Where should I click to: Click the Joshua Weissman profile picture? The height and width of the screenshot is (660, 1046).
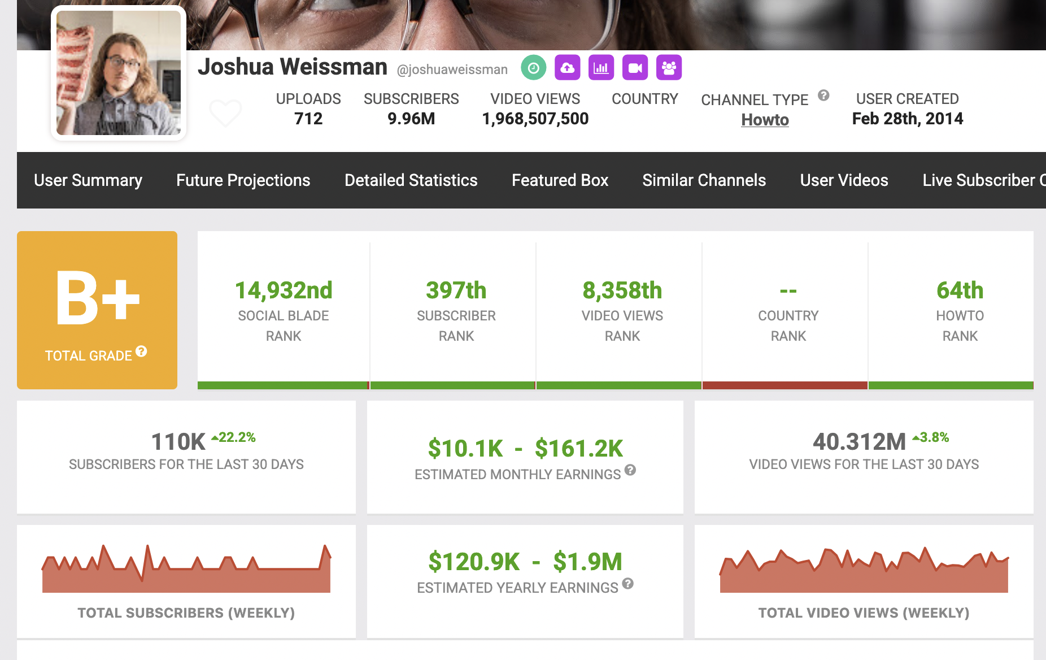coord(119,73)
